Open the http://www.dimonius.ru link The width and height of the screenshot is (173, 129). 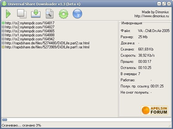tap(152, 16)
